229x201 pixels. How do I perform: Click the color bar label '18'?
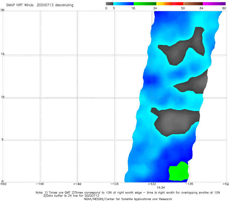point(133,8)
